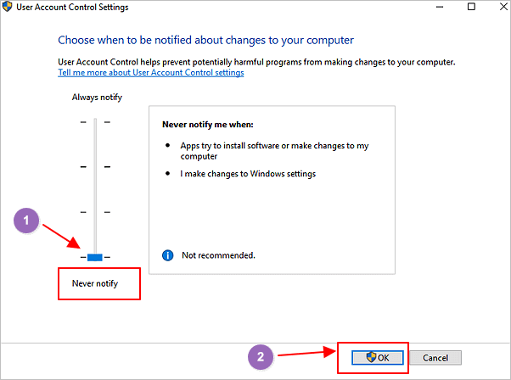Open the Tell me more about UAC link
Screen dimensions: 511x380
pyautogui.click(x=150, y=73)
